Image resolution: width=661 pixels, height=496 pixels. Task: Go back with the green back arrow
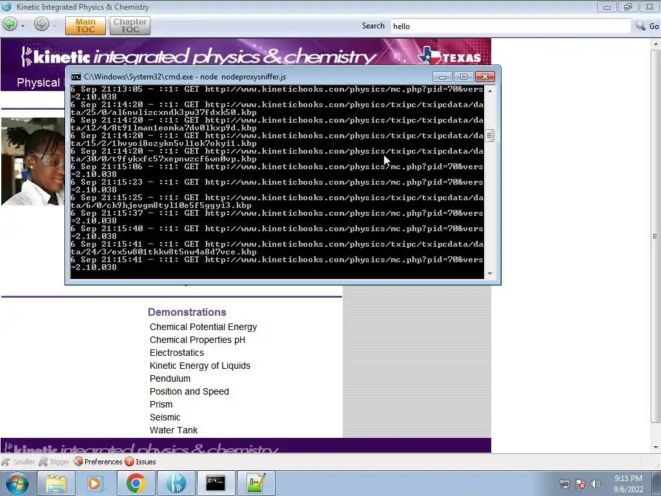(x=10, y=24)
